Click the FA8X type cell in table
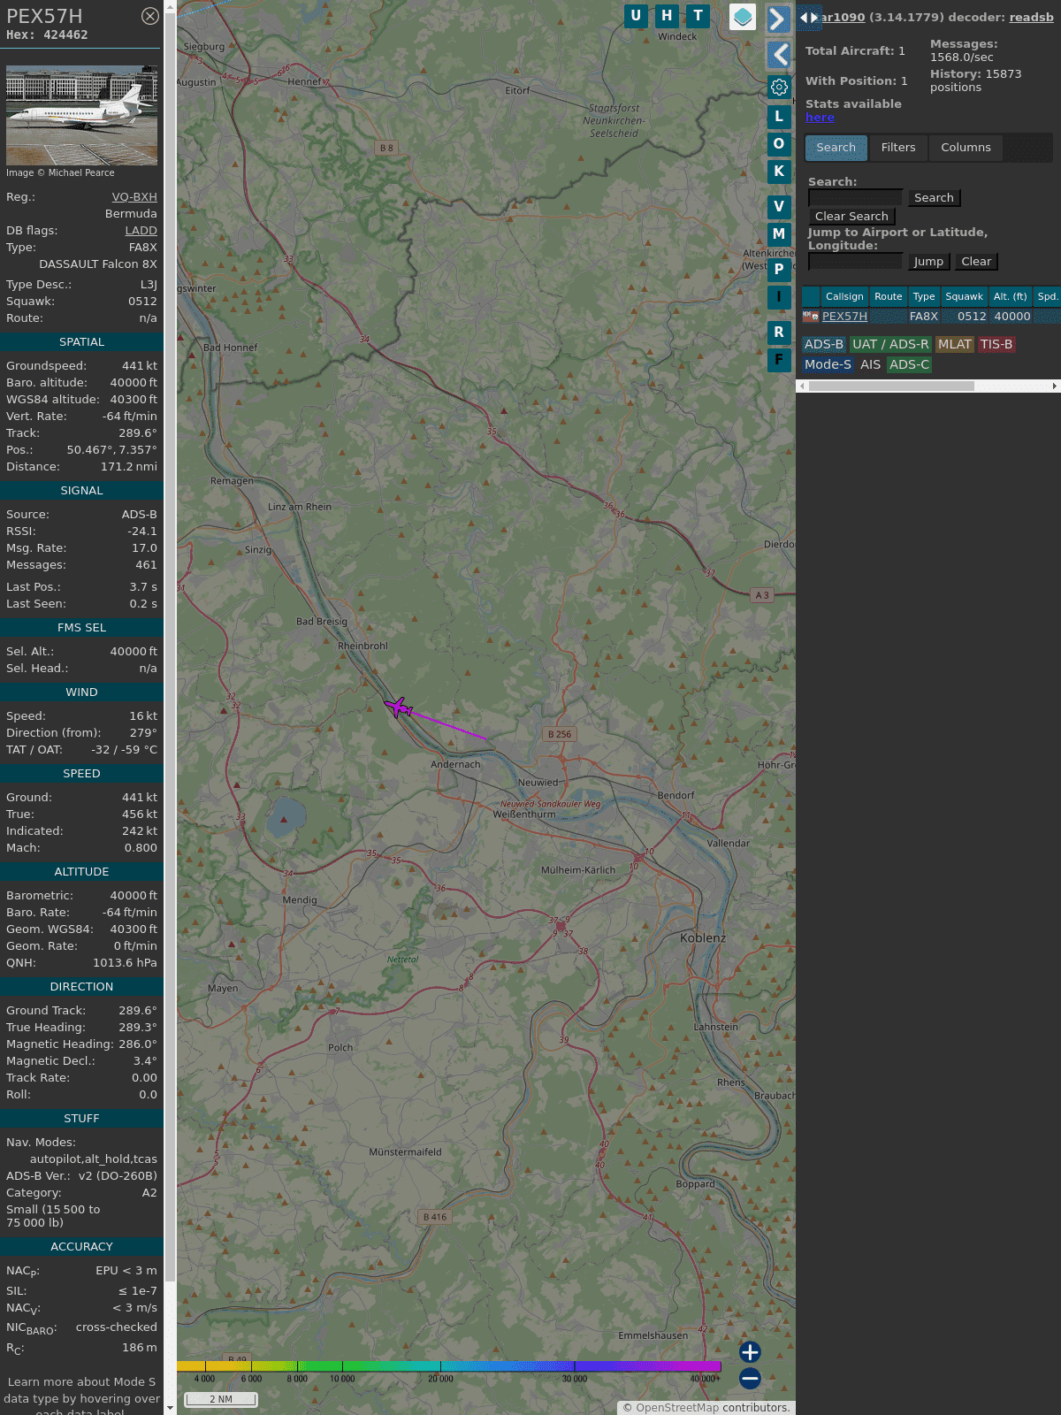 924,317
